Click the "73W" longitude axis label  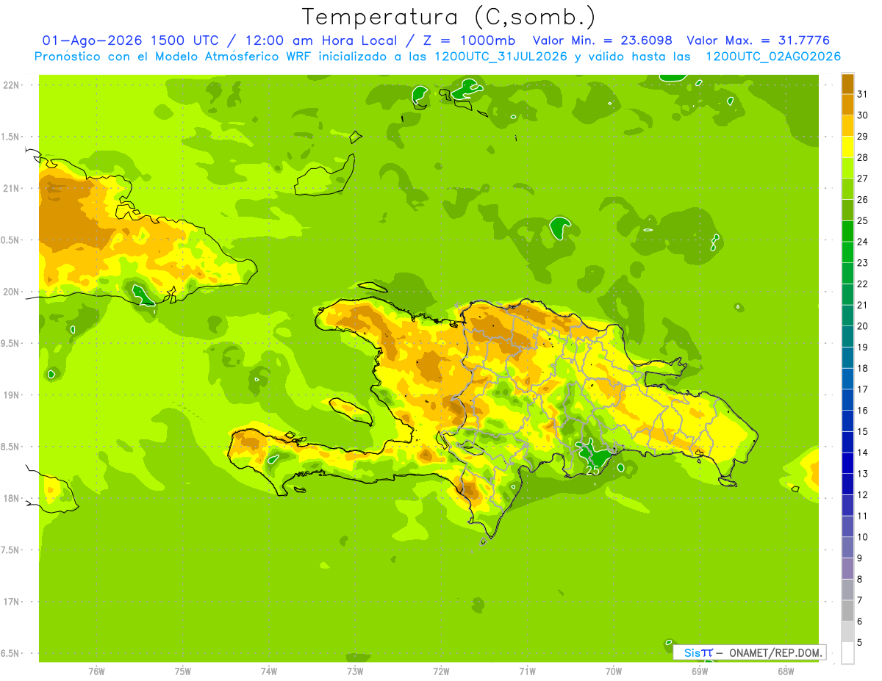coord(355,671)
